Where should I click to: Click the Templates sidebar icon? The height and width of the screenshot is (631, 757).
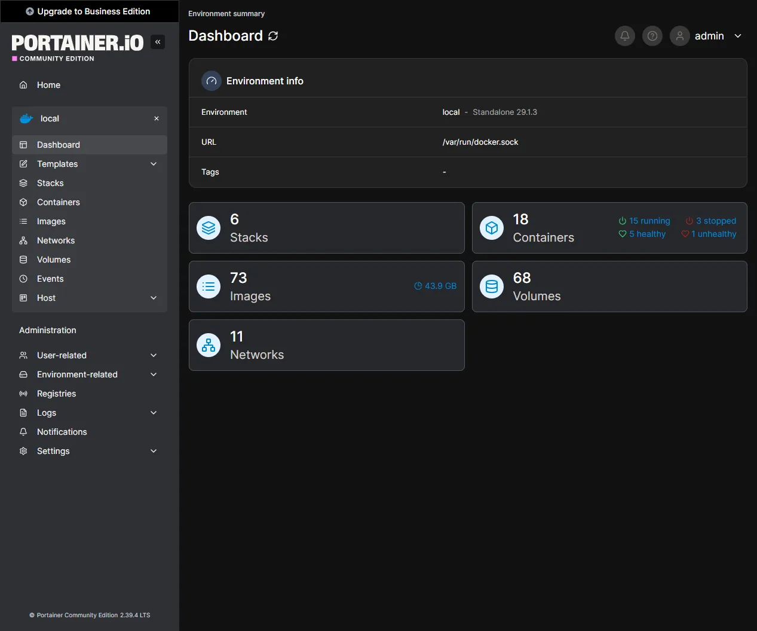click(x=23, y=164)
